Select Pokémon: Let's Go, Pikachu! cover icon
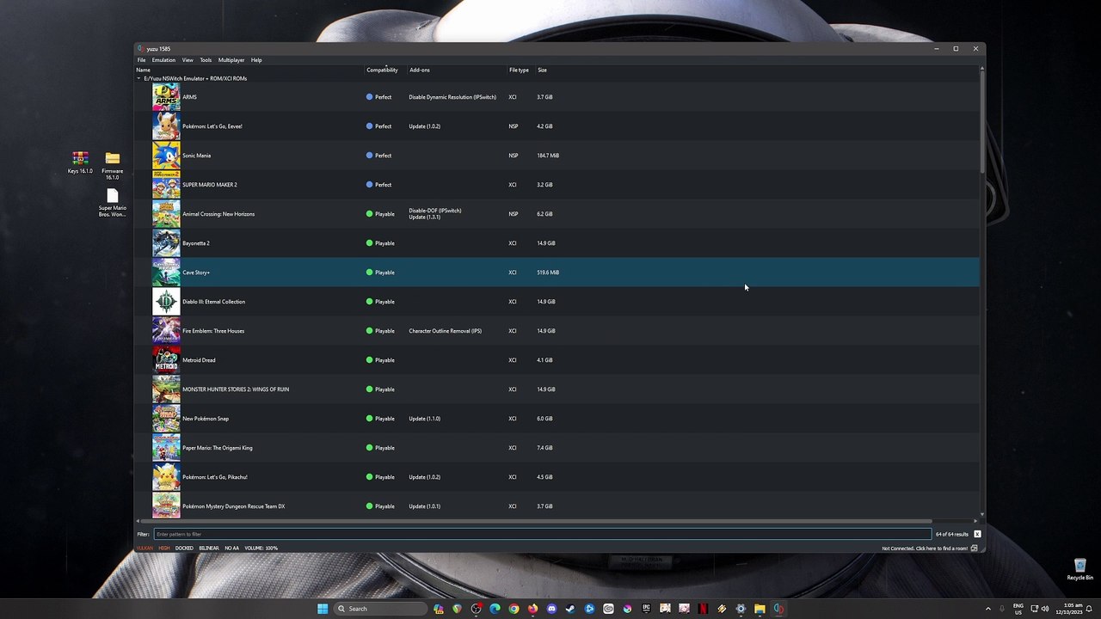The height and width of the screenshot is (619, 1101). [x=166, y=477]
